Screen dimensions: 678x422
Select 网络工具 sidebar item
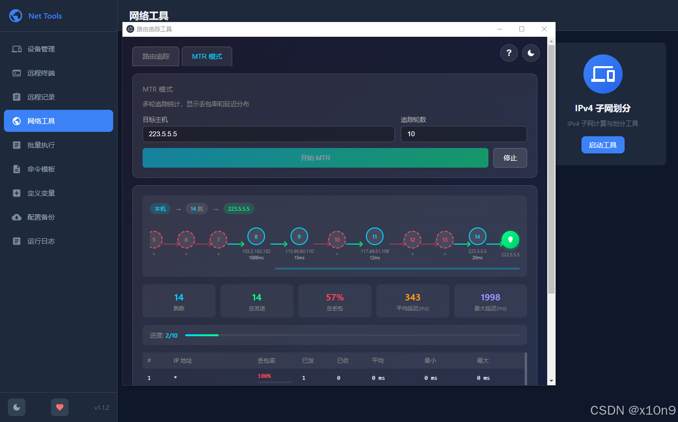click(x=58, y=121)
